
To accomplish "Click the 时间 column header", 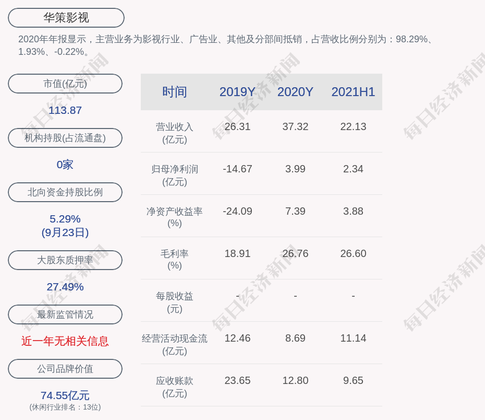I will coord(175,92).
